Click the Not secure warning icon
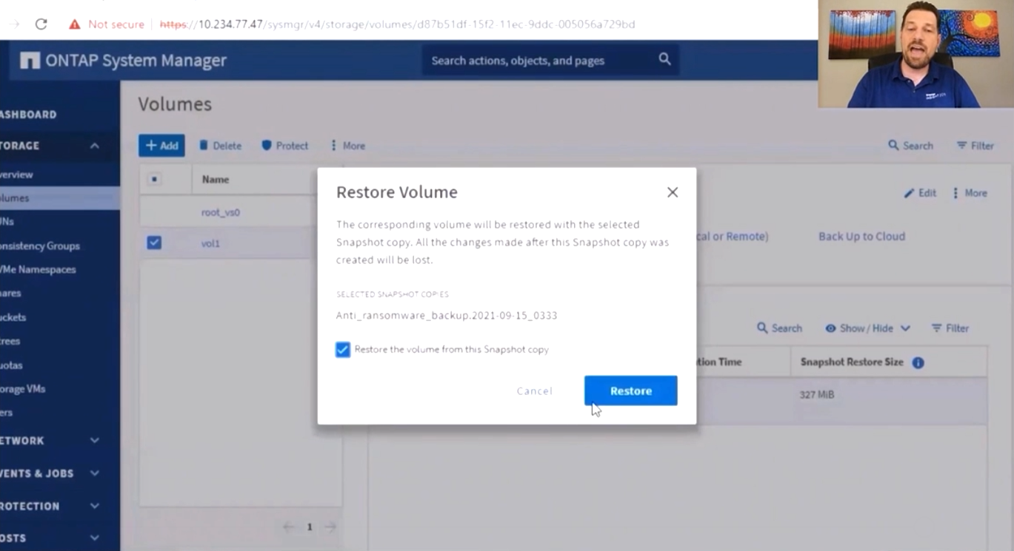Image resolution: width=1014 pixels, height=551 pixels. coord(74,24)
